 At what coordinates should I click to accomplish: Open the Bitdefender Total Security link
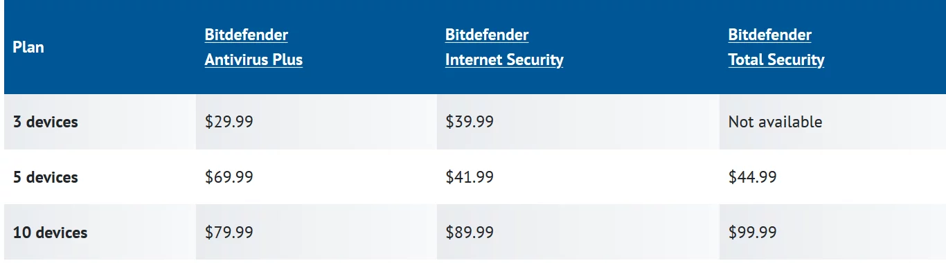tap(776, 47)
